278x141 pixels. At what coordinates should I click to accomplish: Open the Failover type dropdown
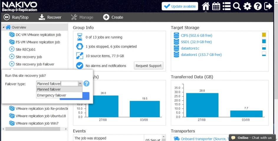80,84
